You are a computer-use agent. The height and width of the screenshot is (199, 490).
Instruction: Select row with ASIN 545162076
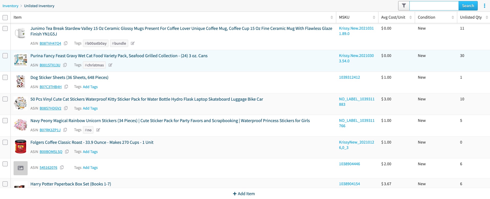coord(5,164)
